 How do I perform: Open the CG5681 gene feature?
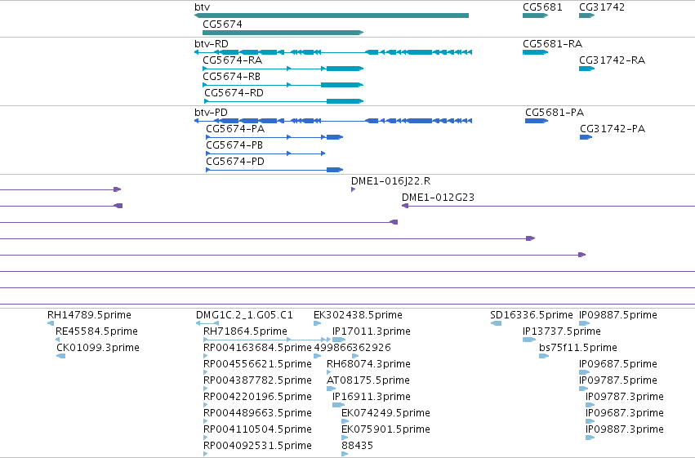click(536, 16)
